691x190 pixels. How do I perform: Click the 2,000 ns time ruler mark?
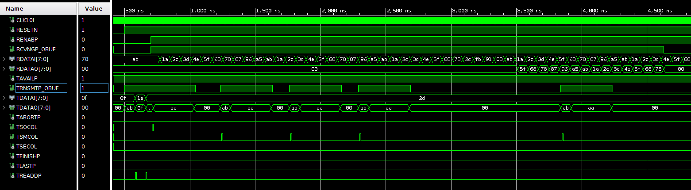click(x=333, y=10)
